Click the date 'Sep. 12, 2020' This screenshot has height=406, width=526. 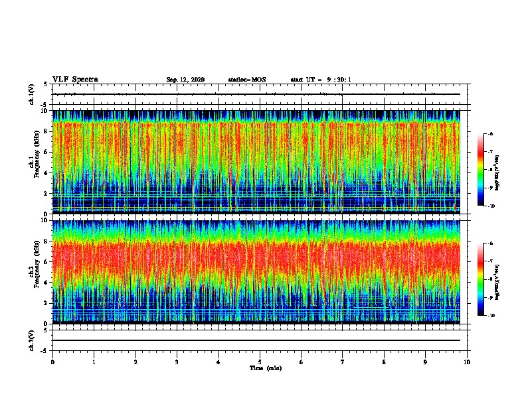pyautogui.click(x=185, y=80)
